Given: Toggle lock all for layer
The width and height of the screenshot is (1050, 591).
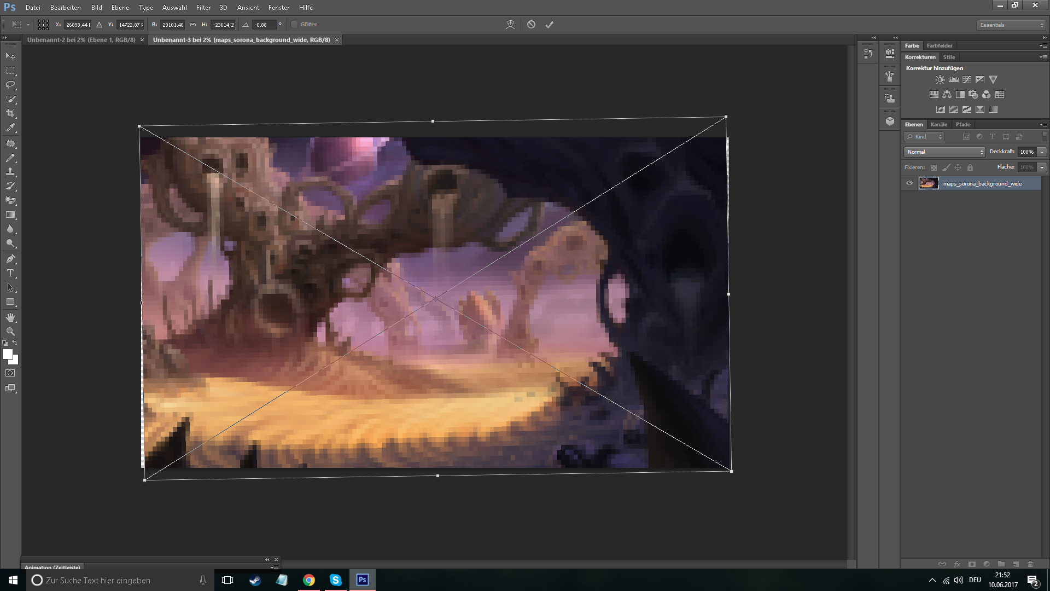Looking at the screenshot, I should point(970,167).
